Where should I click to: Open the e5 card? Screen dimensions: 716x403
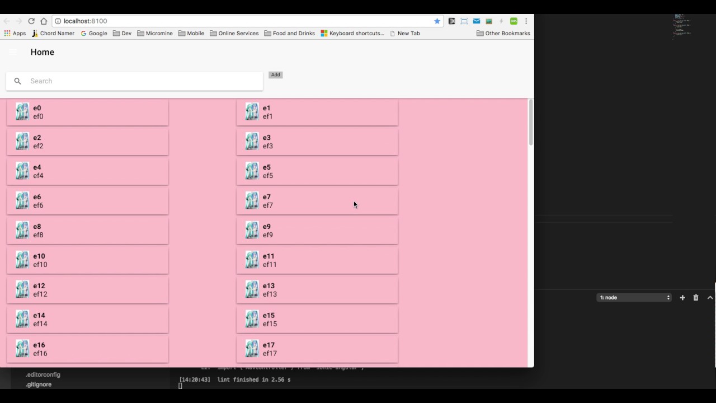click(317, 171)
